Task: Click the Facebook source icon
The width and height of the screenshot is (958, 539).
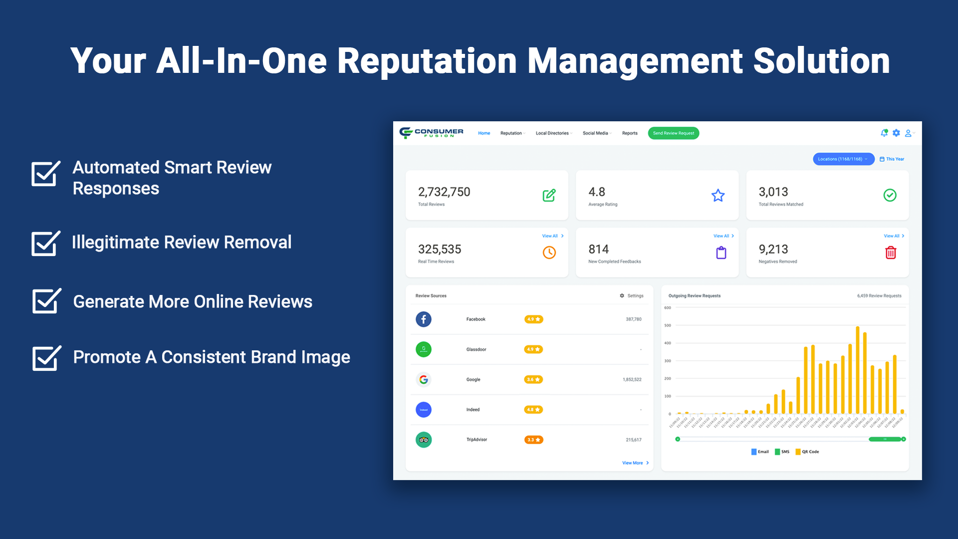Action: pos(424,319)
